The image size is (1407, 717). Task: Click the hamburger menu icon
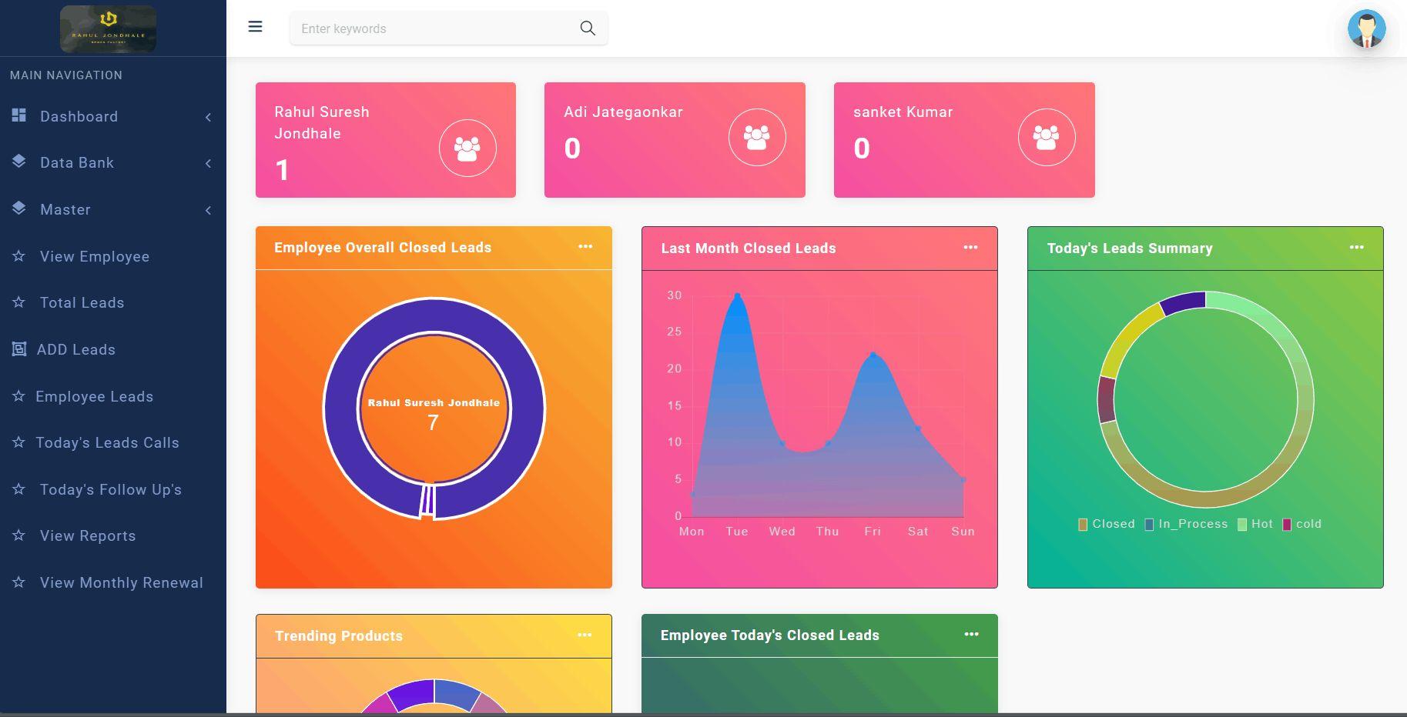(x=255, y=27)
